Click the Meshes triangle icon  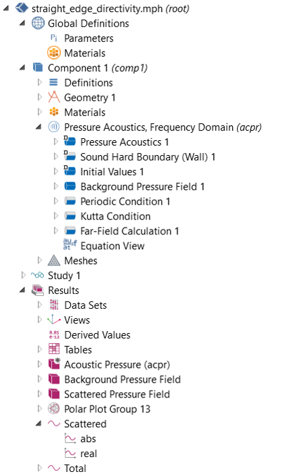53,260
